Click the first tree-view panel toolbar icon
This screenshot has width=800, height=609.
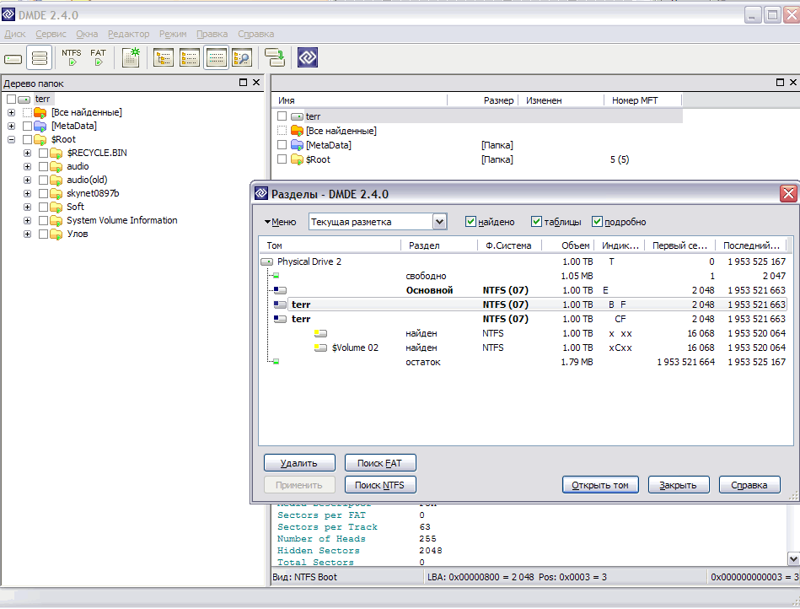pyautogui.click(x=164, y=57)
